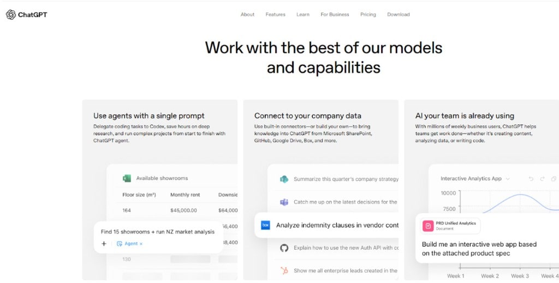This screenshot has width=559, height=283.
Task: Select the For Business nav link
Action: tap(335, 15)
